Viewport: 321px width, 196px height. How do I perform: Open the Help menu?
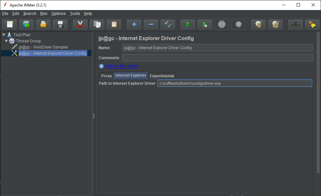[88, 14]
